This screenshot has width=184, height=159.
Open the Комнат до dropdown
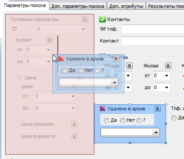coord(48,61)
